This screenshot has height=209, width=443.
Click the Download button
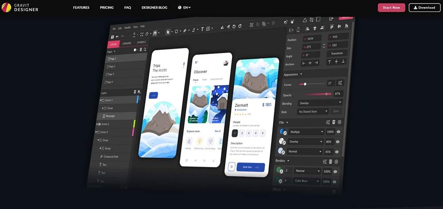tap(424, 8)
